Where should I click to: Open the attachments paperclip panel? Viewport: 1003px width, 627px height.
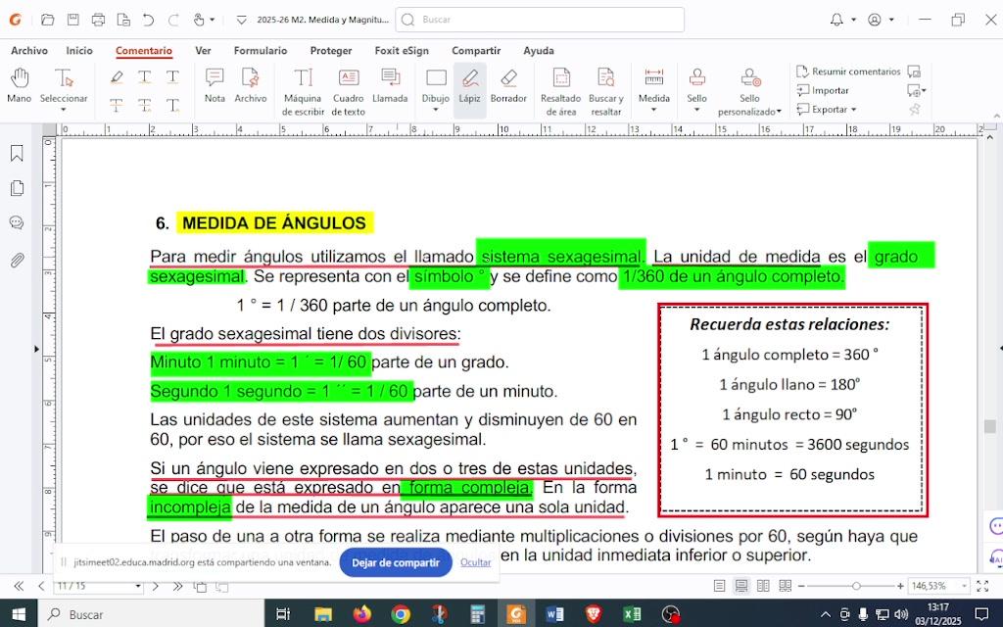pyautogui.click(x=17, y=260)
